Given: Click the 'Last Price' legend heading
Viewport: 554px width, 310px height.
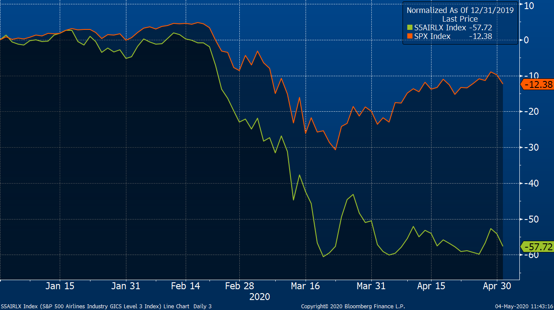Looking at the screenshot, I should [460, 19].
